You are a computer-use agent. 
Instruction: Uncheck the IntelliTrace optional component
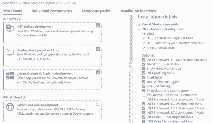(x=144, y=77)
